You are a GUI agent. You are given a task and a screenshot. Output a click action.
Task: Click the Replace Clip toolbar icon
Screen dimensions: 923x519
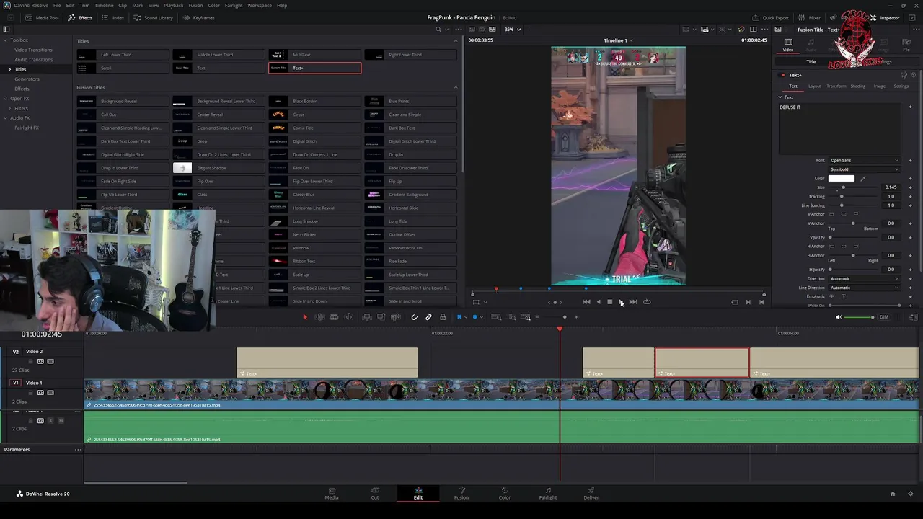pyautogui.click(x=396, y=317)
